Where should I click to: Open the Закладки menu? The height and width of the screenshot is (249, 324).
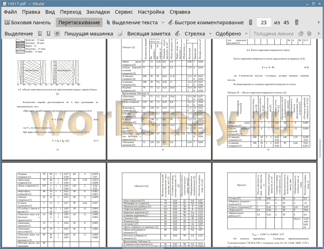[98, 12]
